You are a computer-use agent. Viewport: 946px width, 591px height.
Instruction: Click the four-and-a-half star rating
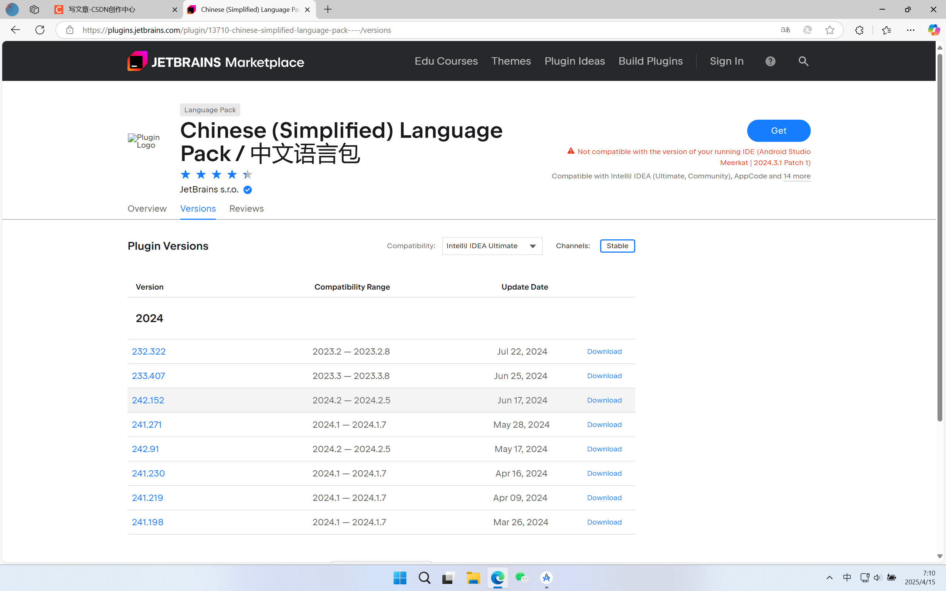(x=216, y=174)
